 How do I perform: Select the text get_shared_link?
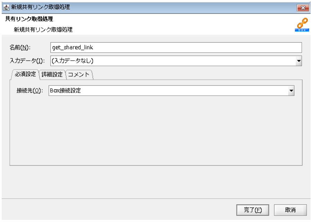[x=73, y=46]
